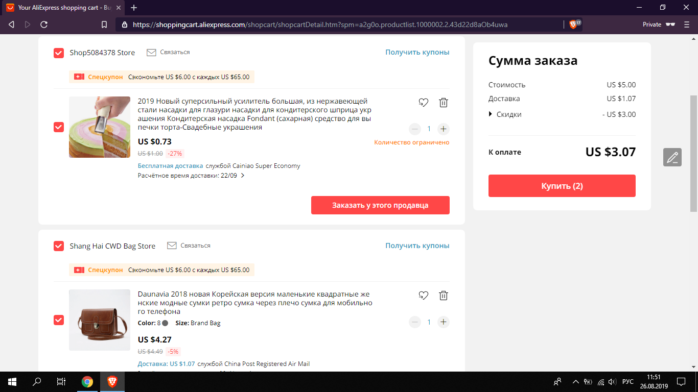Screen dimensions: 698x392
Task: Add cake nozzle to wishlist via heart icon
Action: click(x=423, y=103)
